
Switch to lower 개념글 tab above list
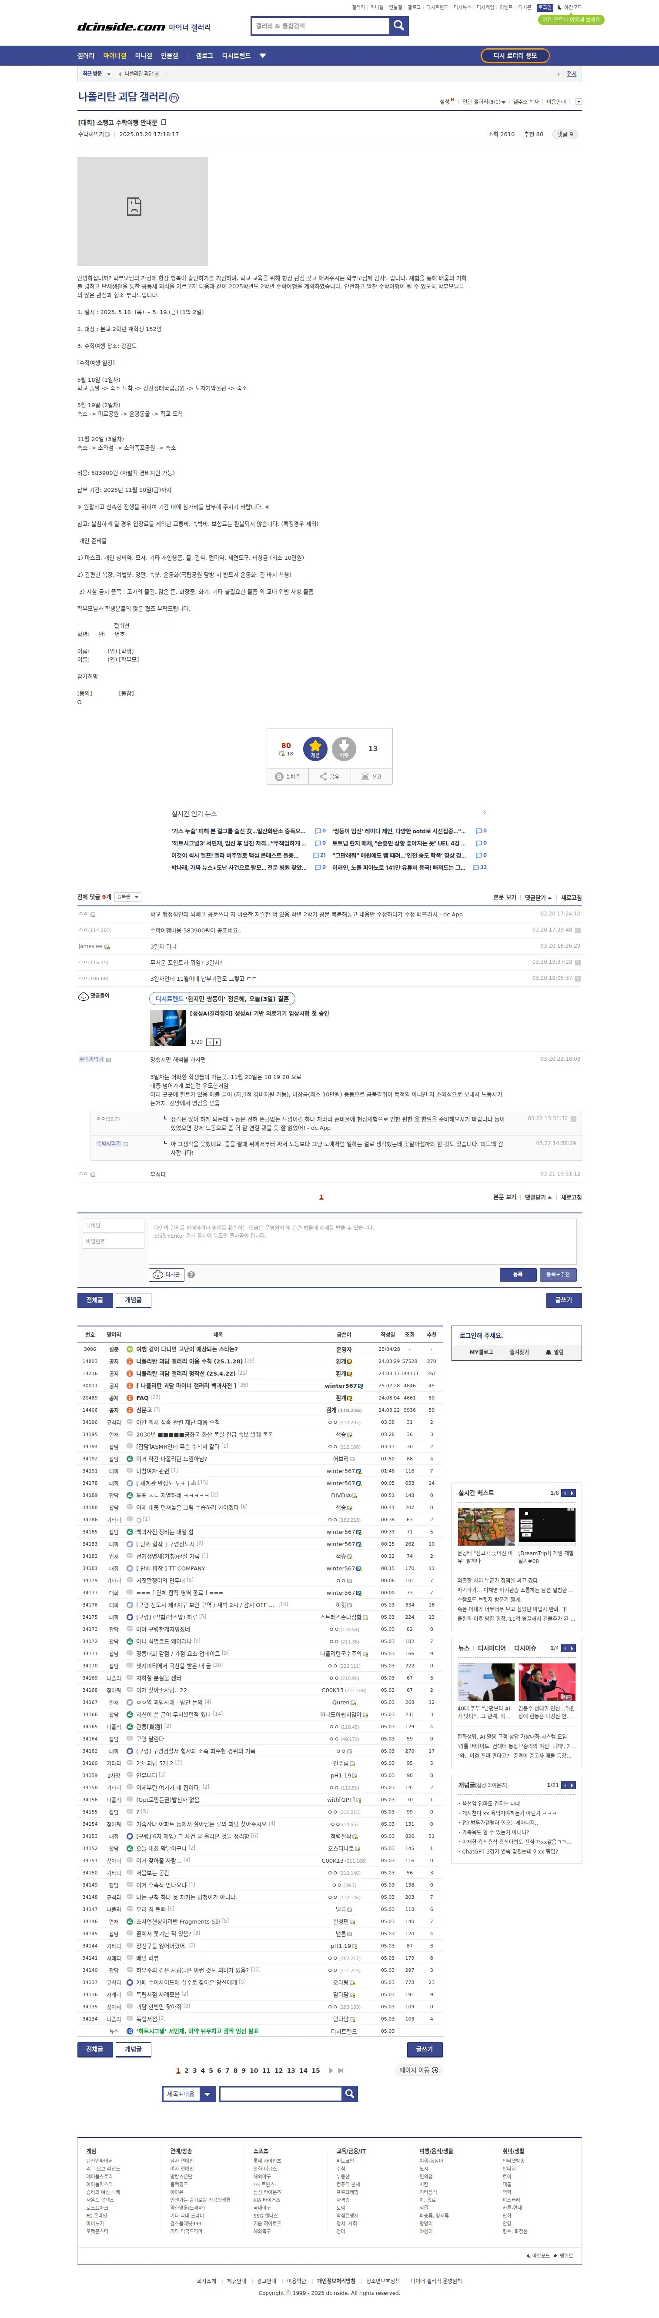click(133, 1300)
